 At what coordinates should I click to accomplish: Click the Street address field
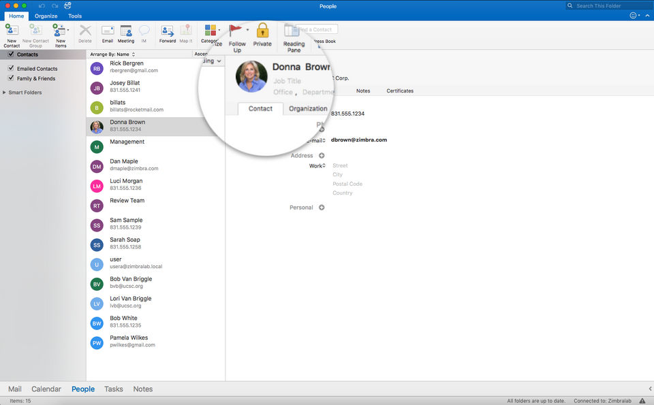point(341,165)
